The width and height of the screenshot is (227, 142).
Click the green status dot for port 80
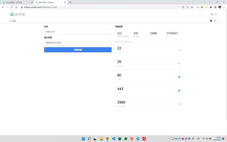click(x=179, y=77)
